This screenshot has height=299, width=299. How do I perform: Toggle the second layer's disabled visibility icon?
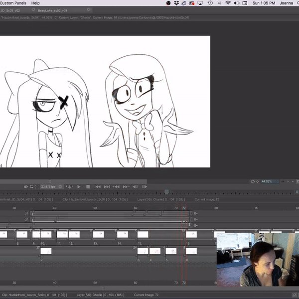point(26,219)
